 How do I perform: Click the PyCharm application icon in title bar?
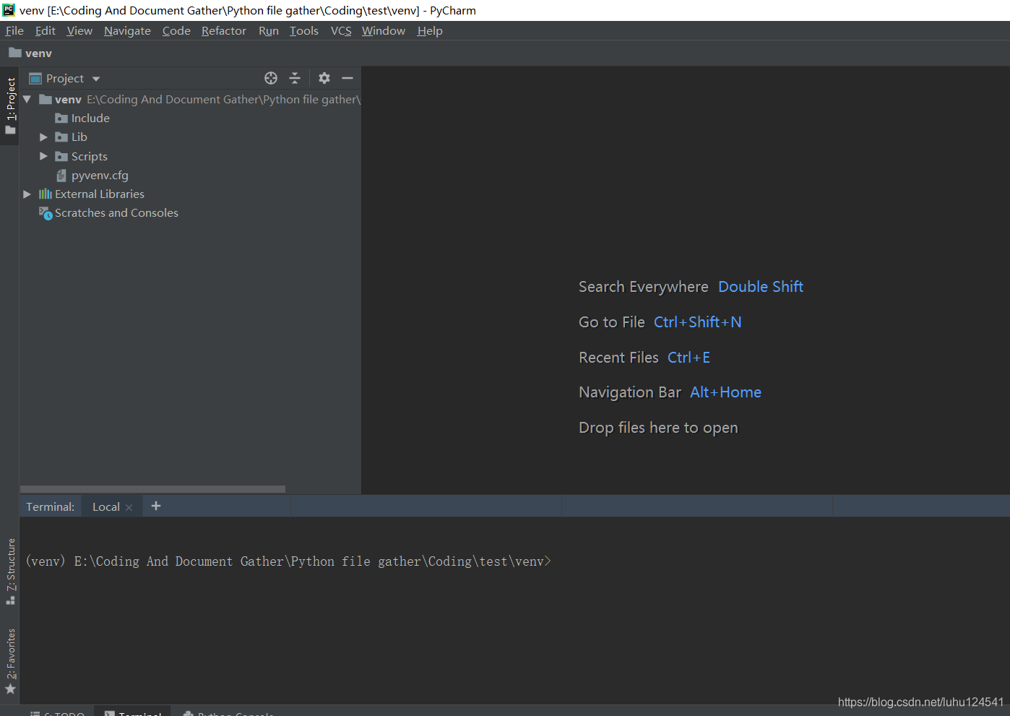coord(9,10)
